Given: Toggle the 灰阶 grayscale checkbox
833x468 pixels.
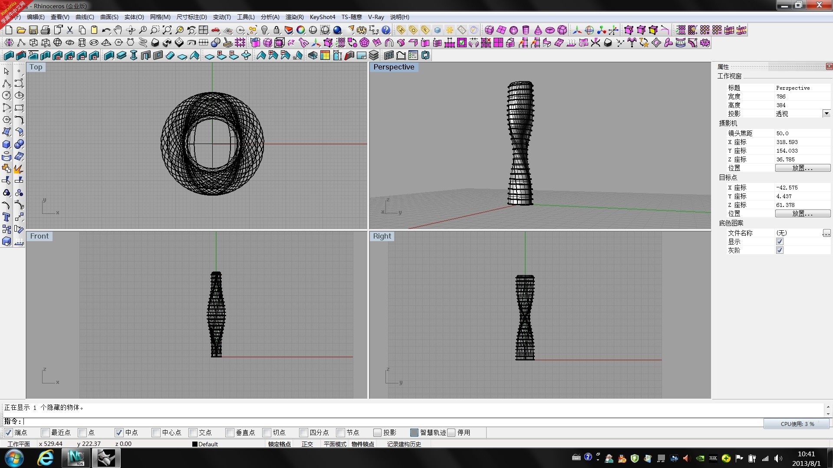Looking at the screenshot, I should 780,250.
